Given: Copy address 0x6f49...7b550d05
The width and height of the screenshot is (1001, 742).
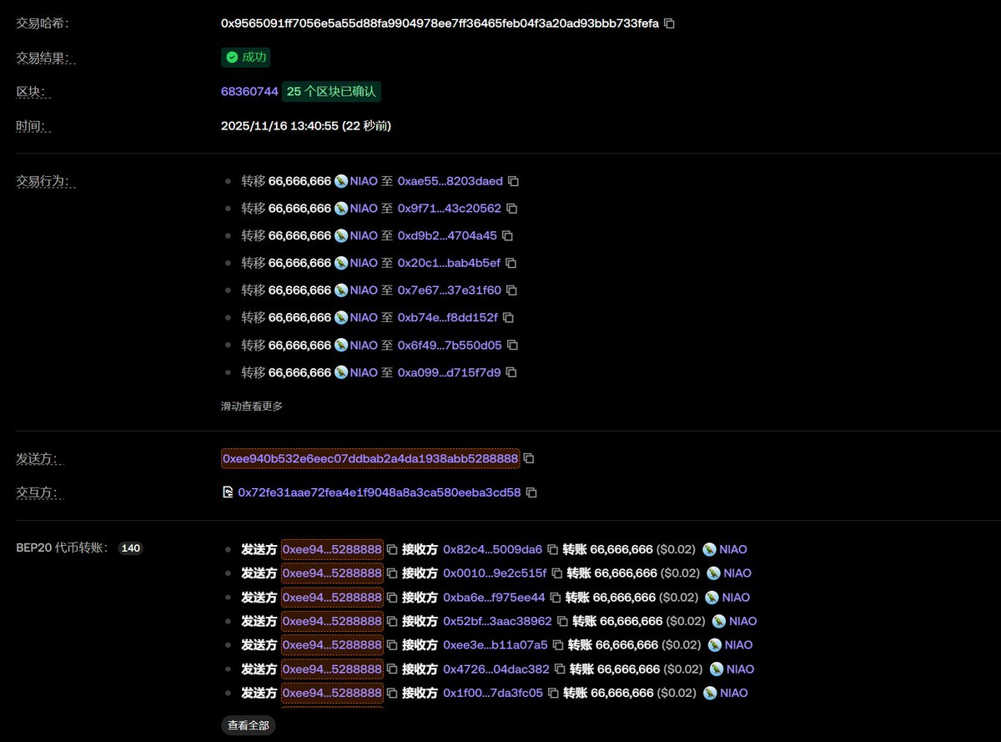Looking at the screenshot, I should pos(513,346).
